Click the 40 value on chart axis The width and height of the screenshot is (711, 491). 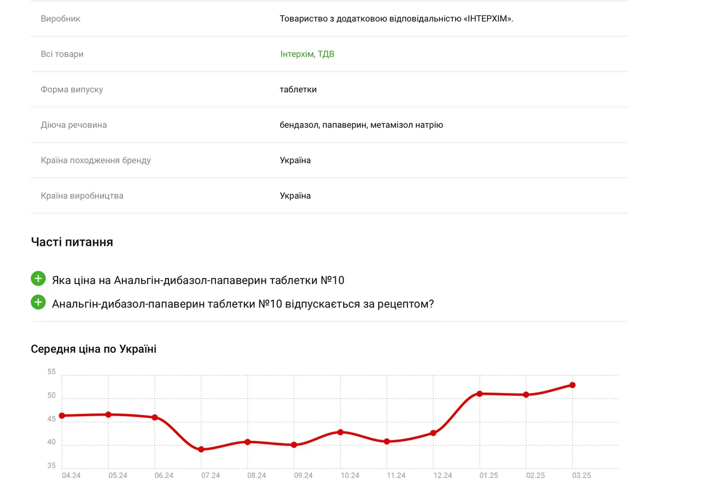(51, 442)
